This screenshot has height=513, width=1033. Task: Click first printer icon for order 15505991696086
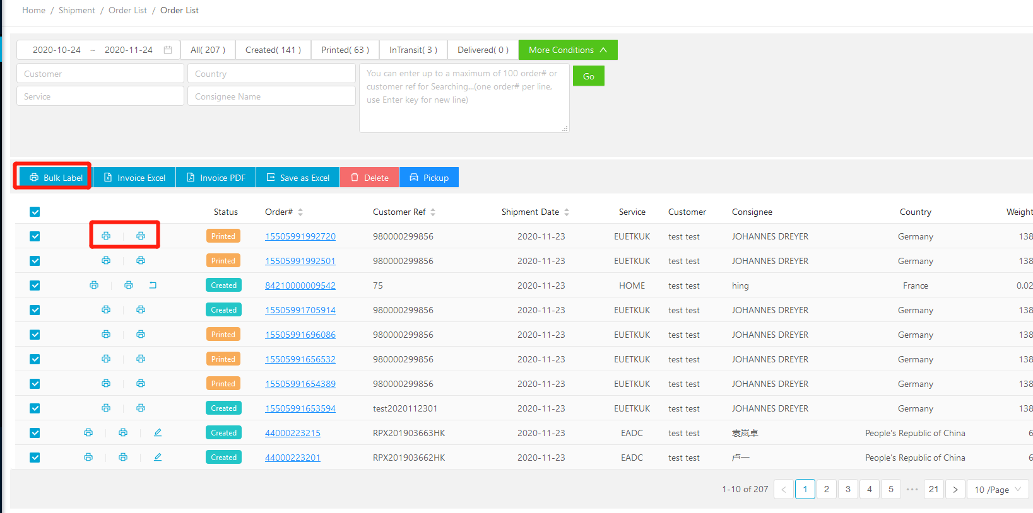click(106, 334)
